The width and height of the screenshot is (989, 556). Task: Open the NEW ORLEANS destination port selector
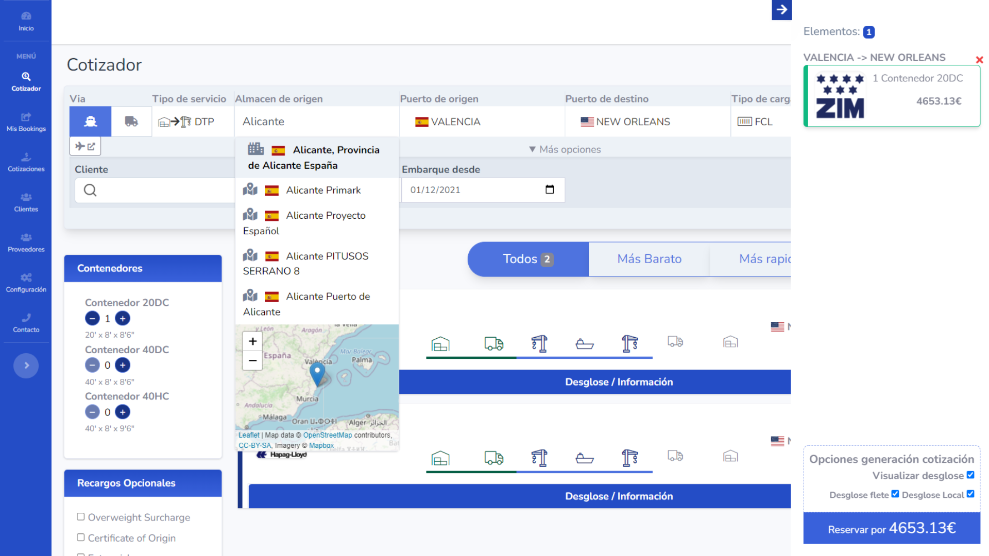(647, 121)
